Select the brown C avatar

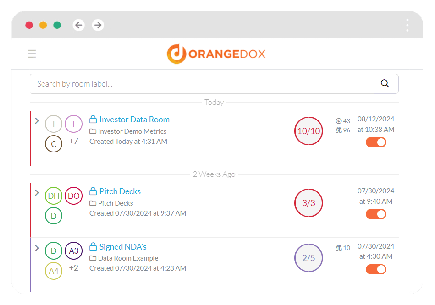54,144
